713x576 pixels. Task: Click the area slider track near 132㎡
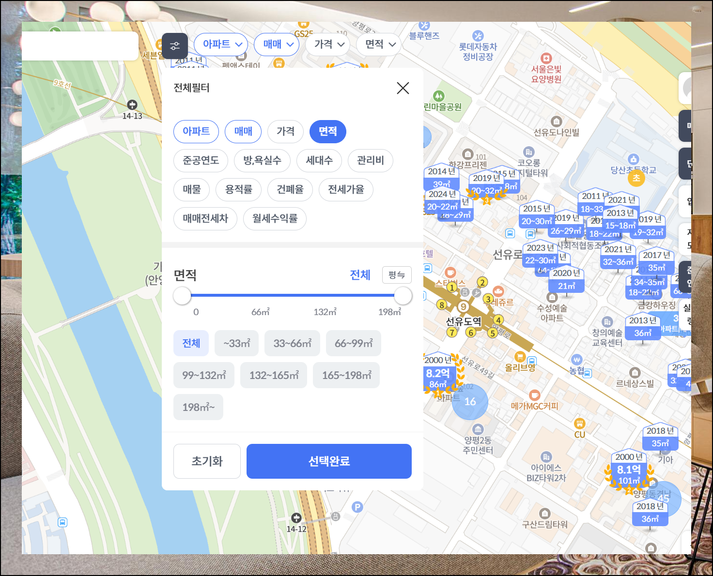[325, 295]
